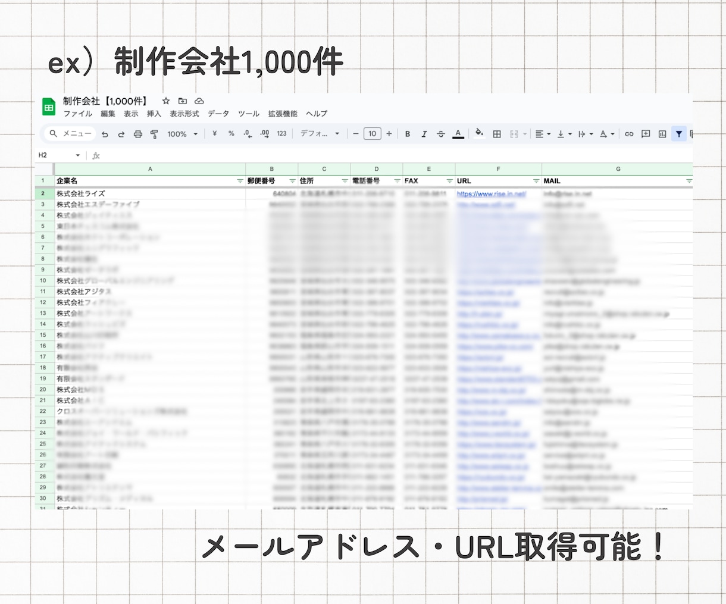Toggle the filter funnel button
This screenshot has width=726, height=604.
click(x=679, y=134)
